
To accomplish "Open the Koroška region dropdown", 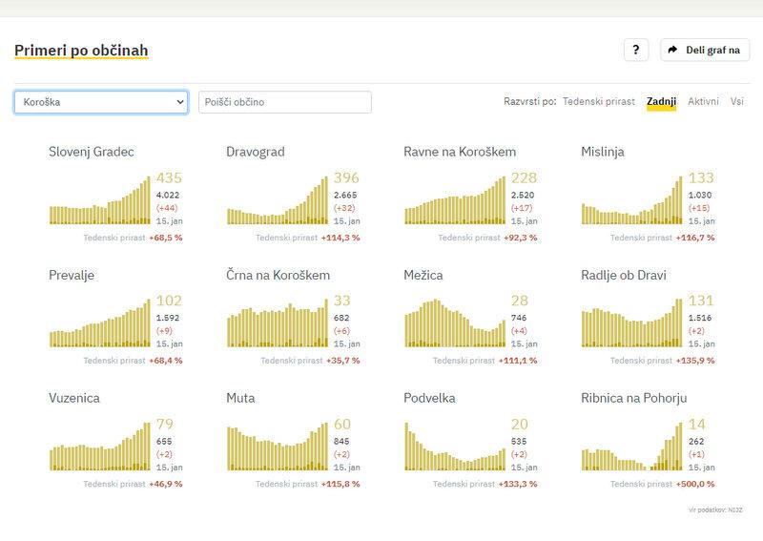I will (100, 102).
